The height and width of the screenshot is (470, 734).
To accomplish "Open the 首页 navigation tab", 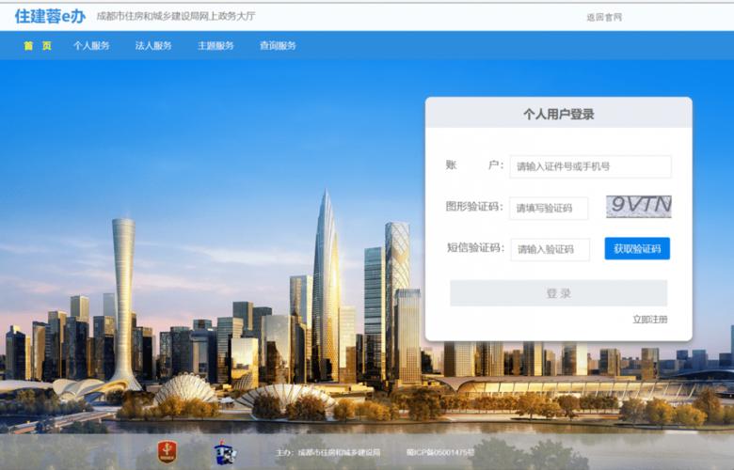I will (38, 45).
